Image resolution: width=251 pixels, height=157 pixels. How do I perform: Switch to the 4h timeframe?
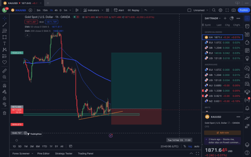tap(56, 10)
